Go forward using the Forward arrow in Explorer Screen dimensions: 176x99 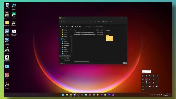[x=64, y=26]
